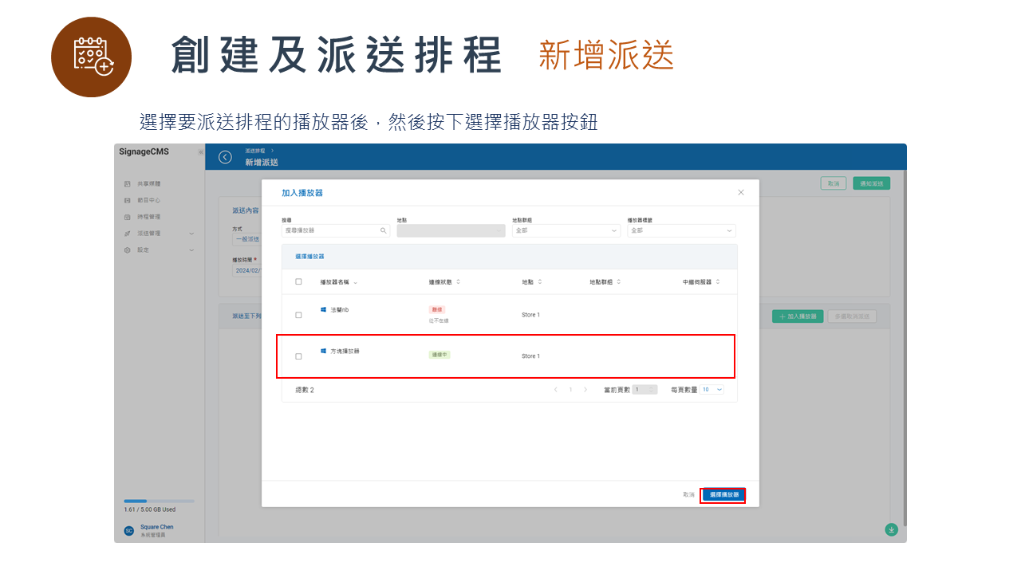Click the green download icon bottom right
The height and width of the screenshot is (574, 1021).
[x=891, y=529]
